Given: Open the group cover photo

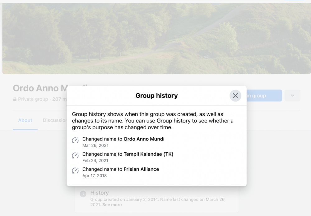Looking at the screenshot, I should pyautogui.click(x=157, y=39).
